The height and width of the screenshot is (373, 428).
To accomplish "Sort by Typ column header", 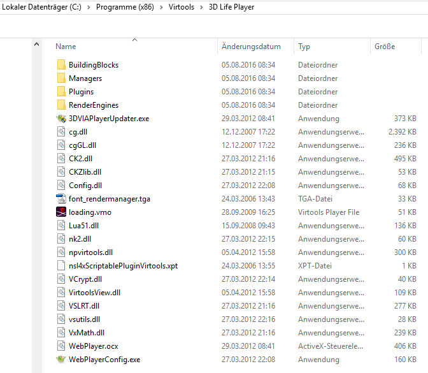I will pos(304,47).
